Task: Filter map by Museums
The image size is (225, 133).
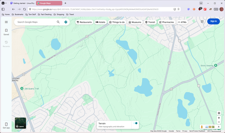Action: (135, 22)
